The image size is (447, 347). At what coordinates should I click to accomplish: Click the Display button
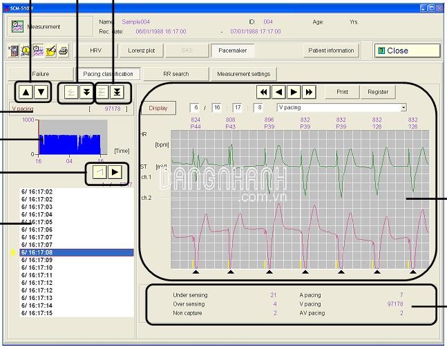(x=158, y=108)
